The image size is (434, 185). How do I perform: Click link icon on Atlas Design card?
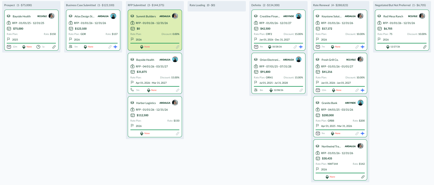pos(110,47)
